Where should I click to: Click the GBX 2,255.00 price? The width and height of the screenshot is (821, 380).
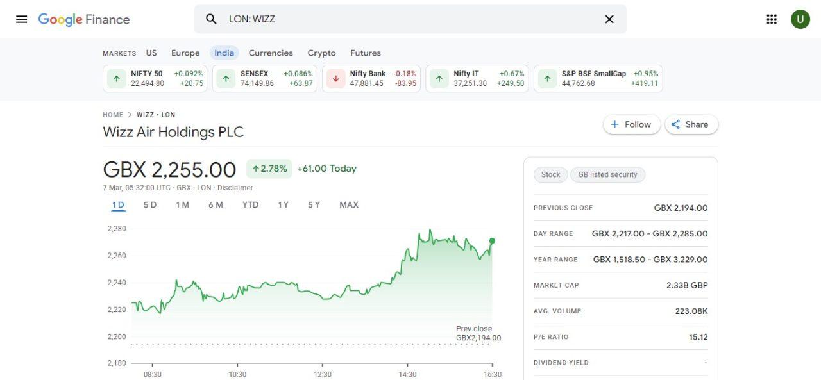click(169, 170)
